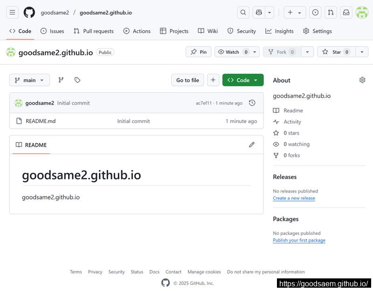Jump to Readme in About sidebar
The image size is (373, 291).
(x=288, y=111)
